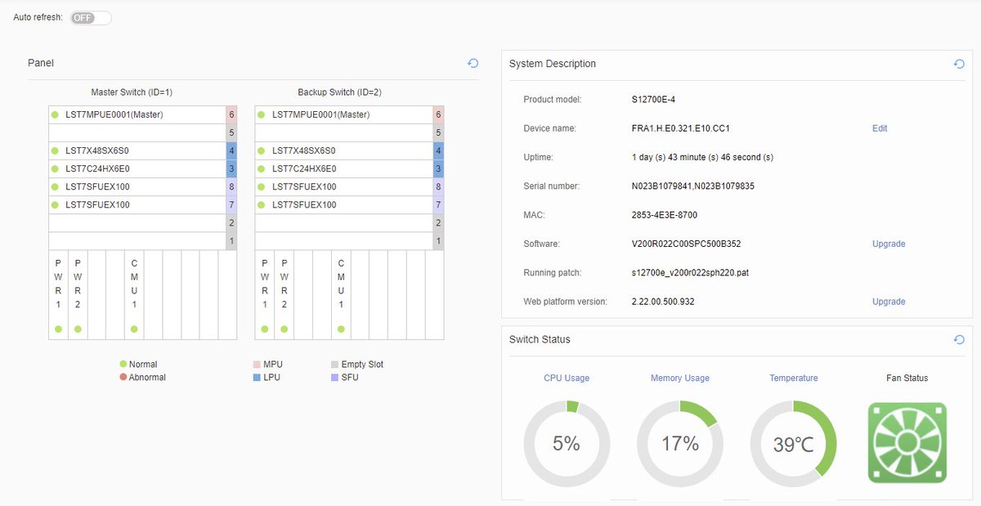Image resolution: width=981 pixels, height=506 pixels.
Task: Click MAC address 2853-4E3E-8700
Action: (665, 215)
